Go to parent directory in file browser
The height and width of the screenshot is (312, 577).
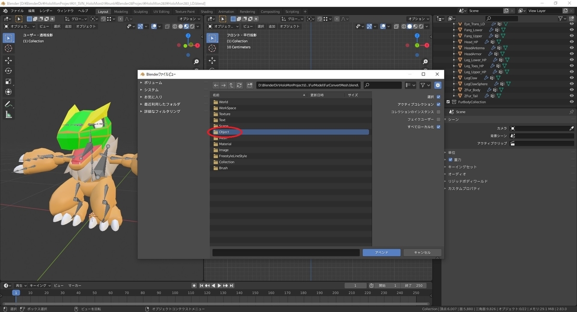click(x=231, y=85)
